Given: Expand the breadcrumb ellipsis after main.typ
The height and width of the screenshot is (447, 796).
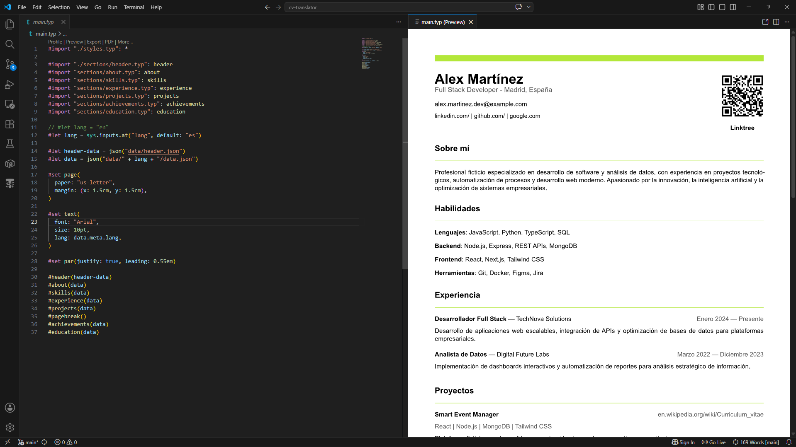Looking at the screenshot, I should point(65,34).
